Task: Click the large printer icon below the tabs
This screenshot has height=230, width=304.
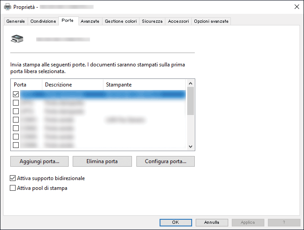Action: tap(17, 39)
